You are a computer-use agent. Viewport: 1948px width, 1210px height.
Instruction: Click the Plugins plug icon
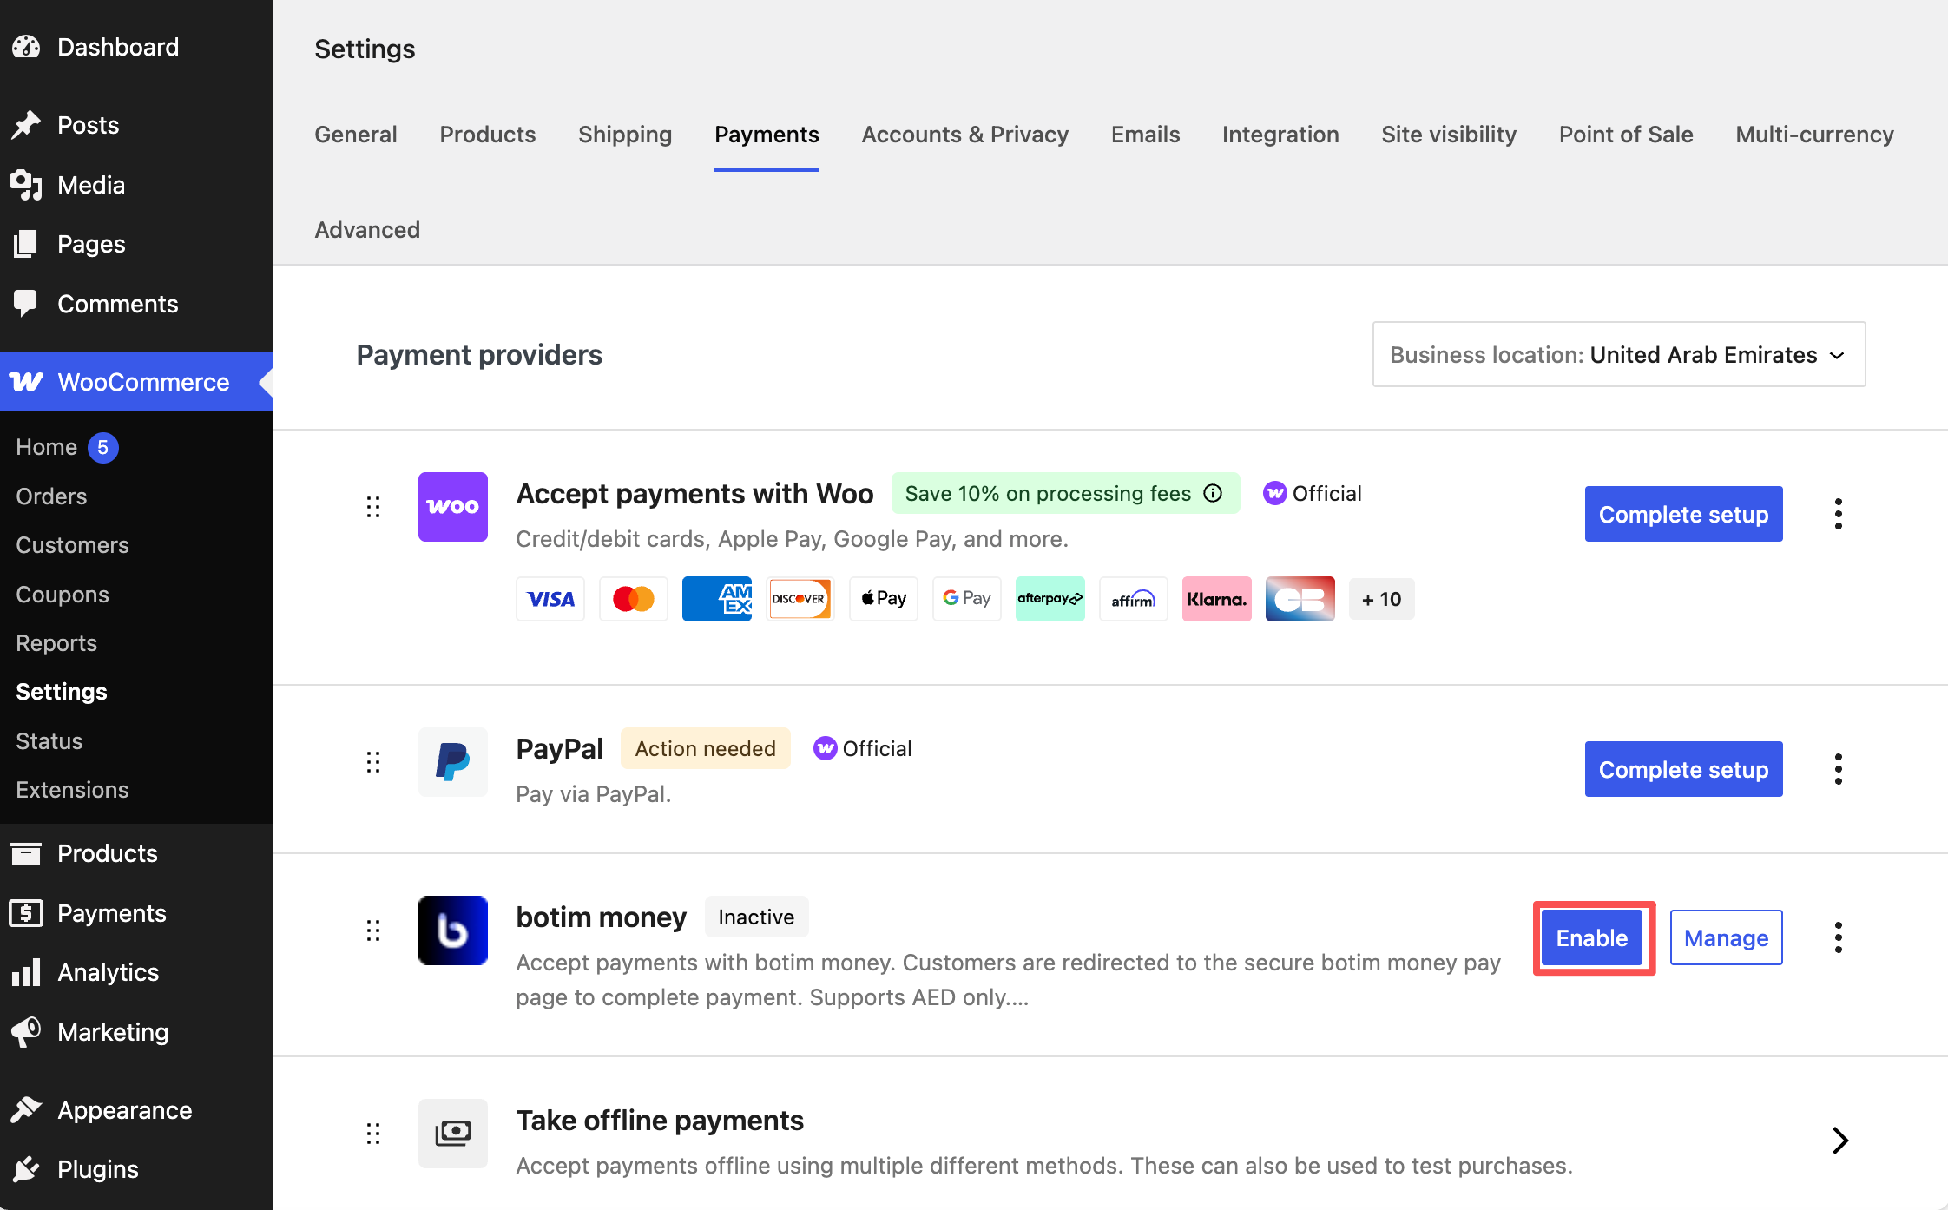(26, 1169)
